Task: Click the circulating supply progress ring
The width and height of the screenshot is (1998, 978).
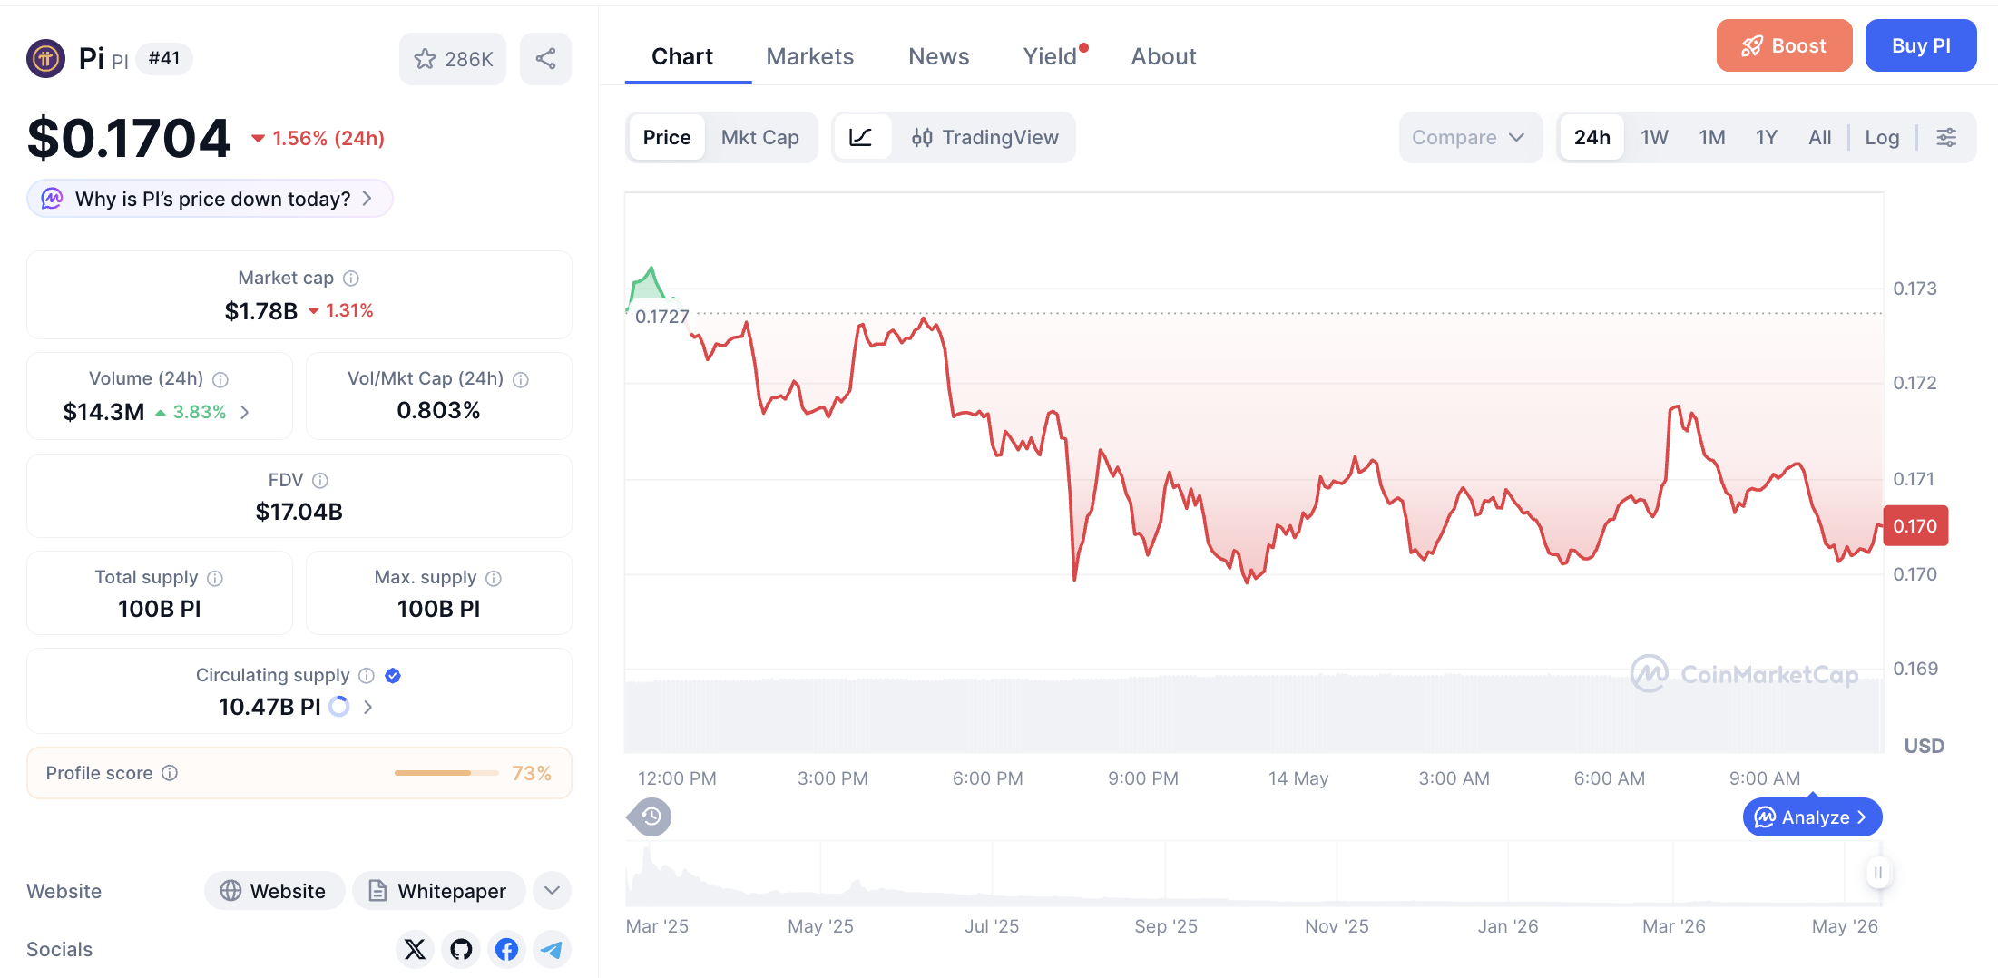Action: coord(339,706)
